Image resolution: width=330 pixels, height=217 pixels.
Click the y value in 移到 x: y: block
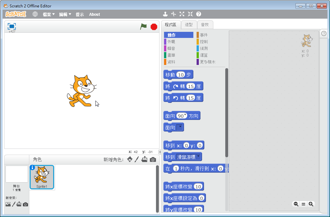click(x=200, y=145)
